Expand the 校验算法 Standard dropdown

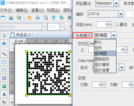click(116, 3)
